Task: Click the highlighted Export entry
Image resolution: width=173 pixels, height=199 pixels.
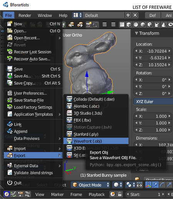Action: pyautogui.click(x=33, y=156)
